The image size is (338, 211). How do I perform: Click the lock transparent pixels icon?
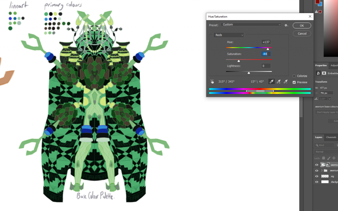323,158
